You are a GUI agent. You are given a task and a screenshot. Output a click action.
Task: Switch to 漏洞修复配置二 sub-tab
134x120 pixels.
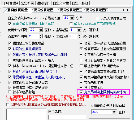click(x=45, y=10)
